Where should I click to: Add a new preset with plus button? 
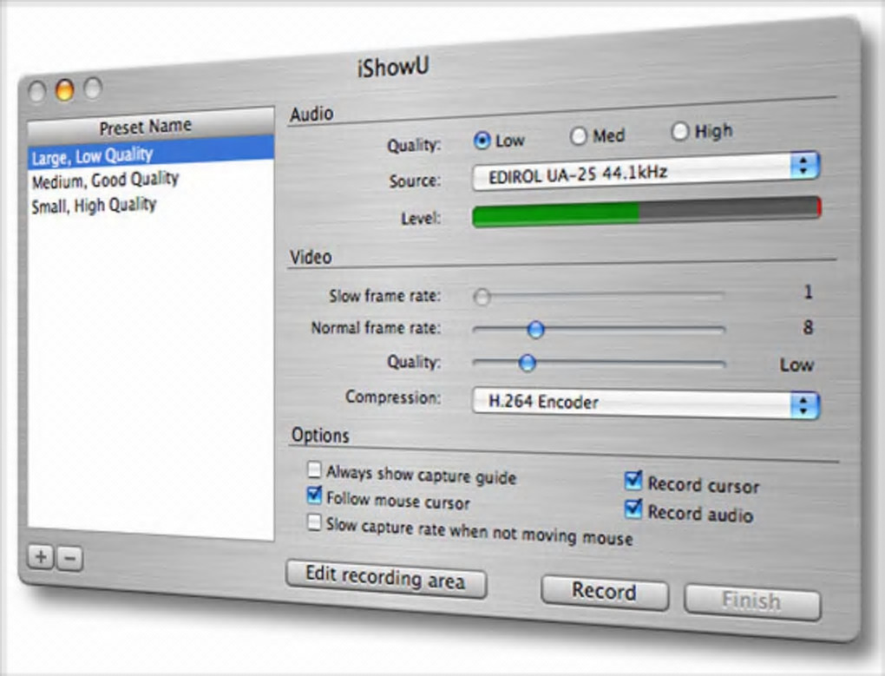[41, 557]
